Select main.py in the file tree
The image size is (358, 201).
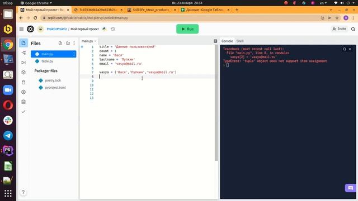54,54
